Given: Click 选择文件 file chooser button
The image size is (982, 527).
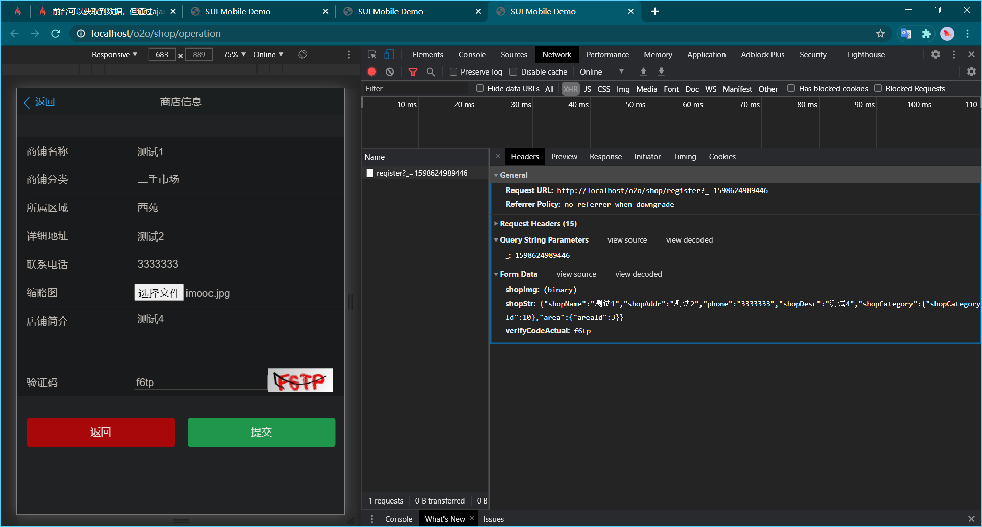Looking at the screenshot, I should pyautogui.click(x=159, y=293).
